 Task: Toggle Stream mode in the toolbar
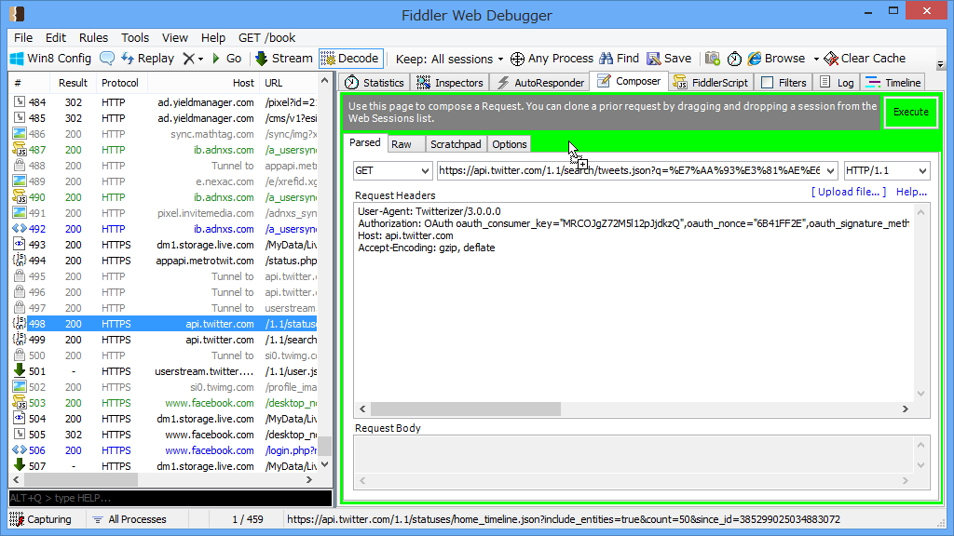pos(284,59)
